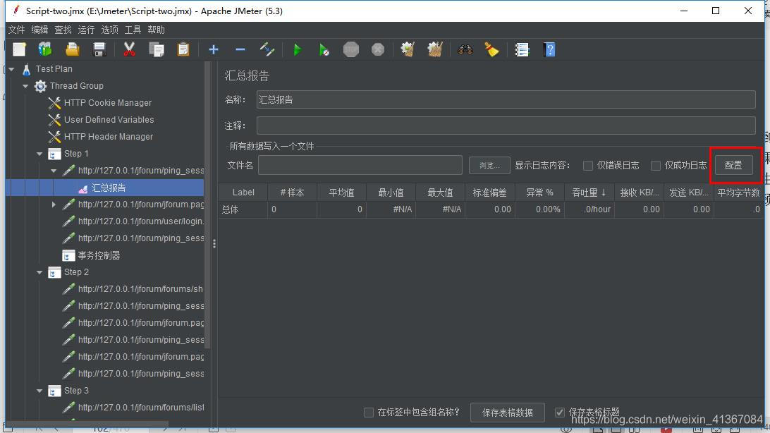The height and width of the screenshot is (433, 770).
Task: Uncheck the 保存表格标题 checkbox
Action: pos(560,413)
